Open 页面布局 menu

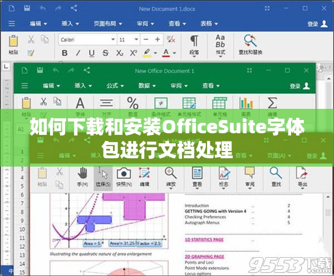pyautogui.click(x=108, y=23)
